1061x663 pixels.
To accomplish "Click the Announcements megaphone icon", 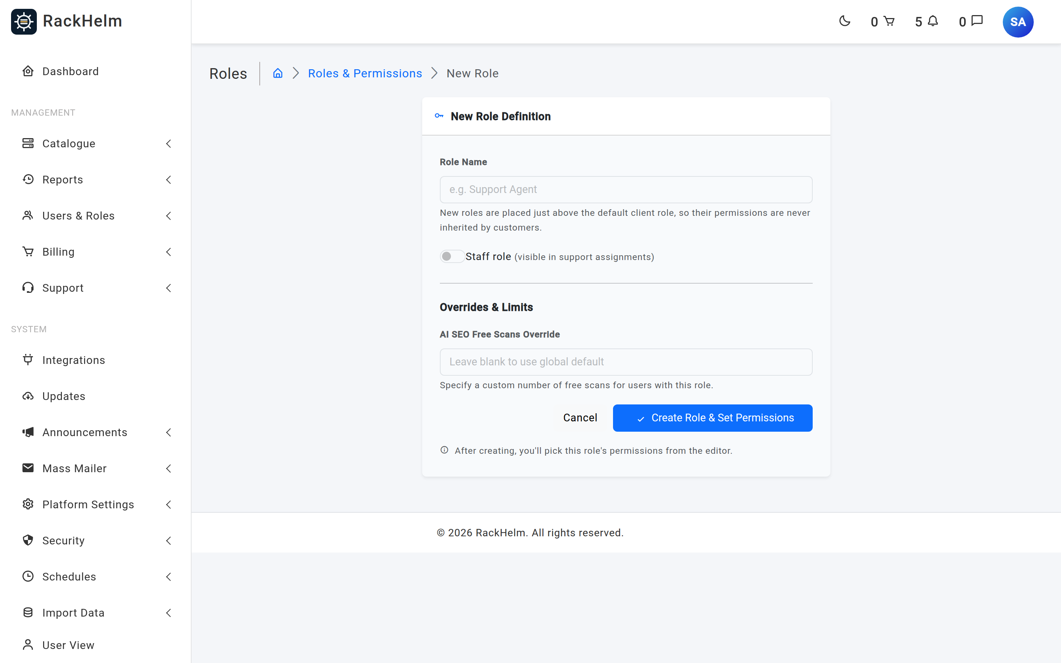I will (x=28, y=432).
